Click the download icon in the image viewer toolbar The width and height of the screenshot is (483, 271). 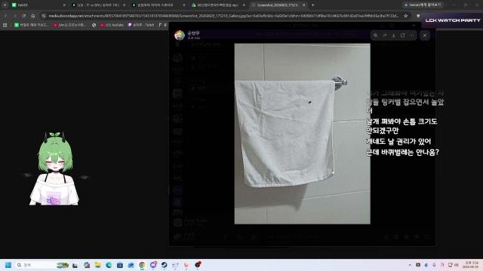point(394,35)
